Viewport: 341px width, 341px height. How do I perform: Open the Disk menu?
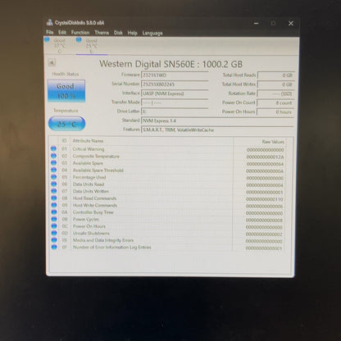[x=118, y=33]
